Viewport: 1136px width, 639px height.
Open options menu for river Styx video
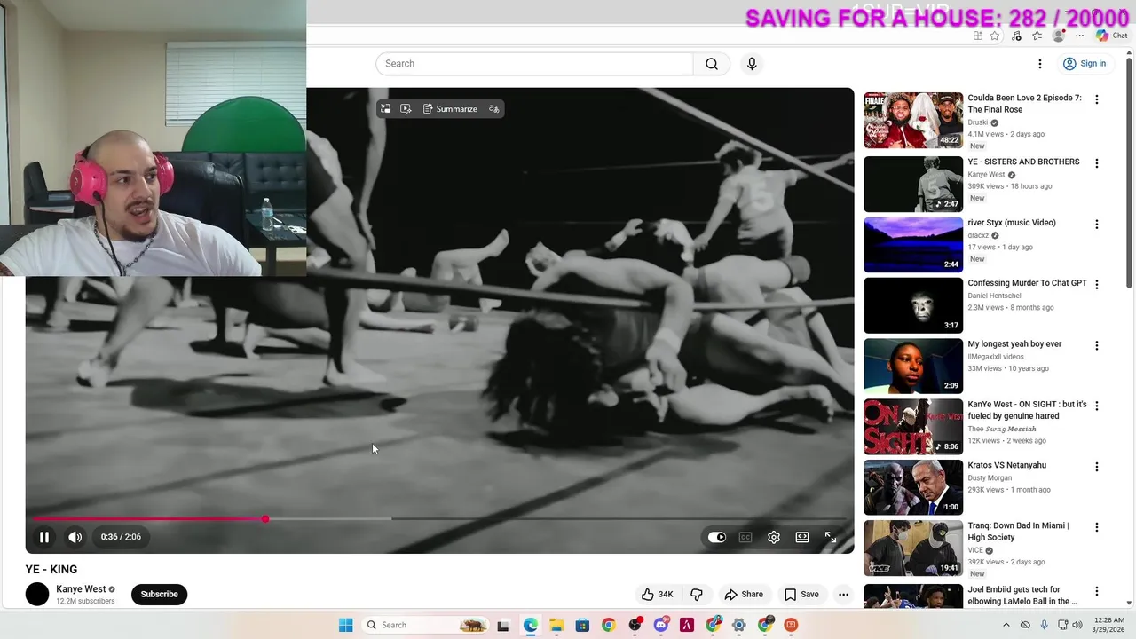tap(1096, 225)
